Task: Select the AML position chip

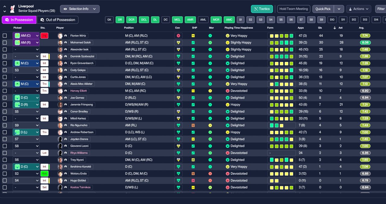Action: pyautogui.click(x=203, y=20)
